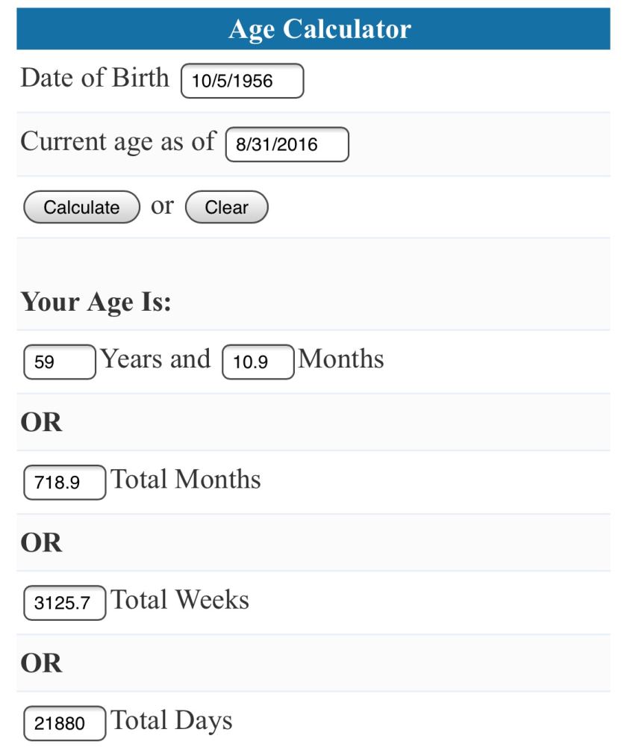
Task: Select the Years result box showing 59
Action: point(60,362)
